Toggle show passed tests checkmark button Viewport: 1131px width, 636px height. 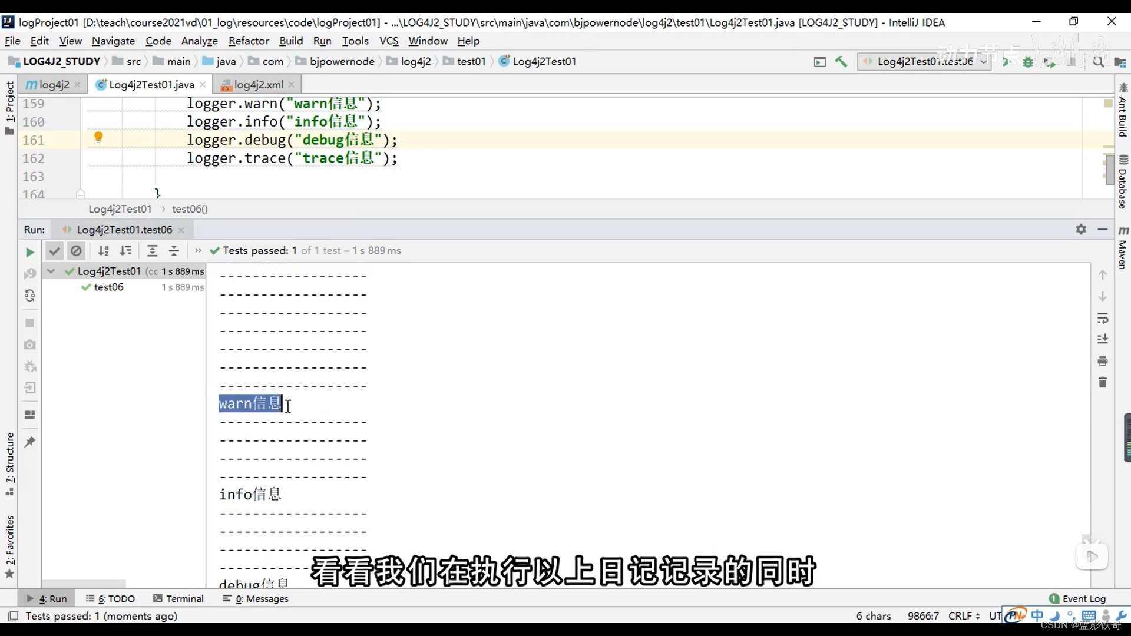point(54,251)
